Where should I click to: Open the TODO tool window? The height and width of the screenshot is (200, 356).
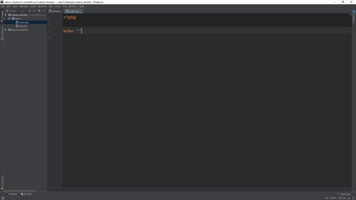[27, 194]
